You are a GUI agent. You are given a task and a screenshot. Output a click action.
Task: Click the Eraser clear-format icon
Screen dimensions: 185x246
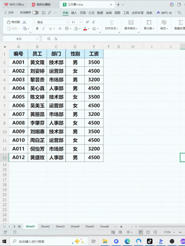coord(94,29)
